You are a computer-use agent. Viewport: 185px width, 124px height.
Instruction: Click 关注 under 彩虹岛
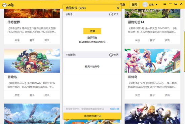tap(138, 95)
